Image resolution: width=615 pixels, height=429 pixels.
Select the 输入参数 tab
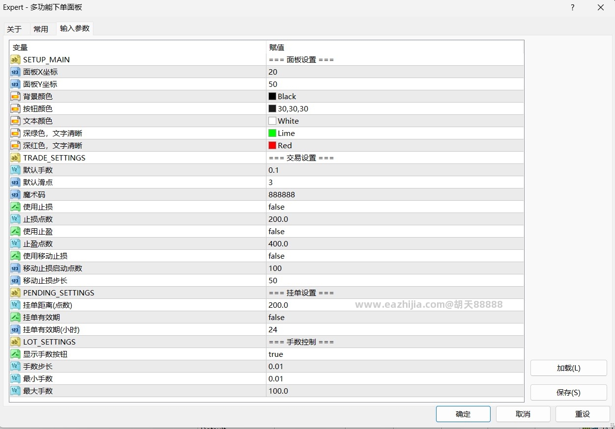75,28
